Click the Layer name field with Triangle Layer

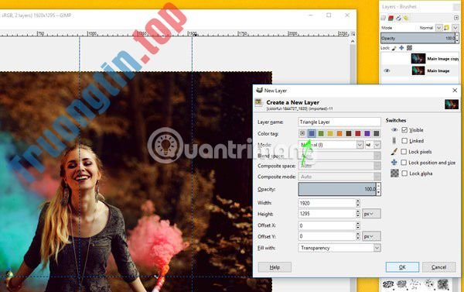click(339, 122)
